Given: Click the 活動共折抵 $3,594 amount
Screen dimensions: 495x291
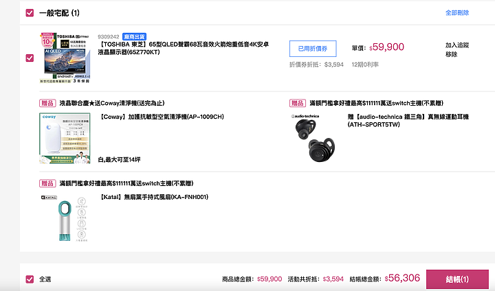Looking at the screenshot, I should pos(316,279).
